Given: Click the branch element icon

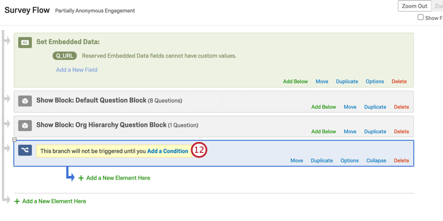Looking at the screenshot, I should point(25,150).
